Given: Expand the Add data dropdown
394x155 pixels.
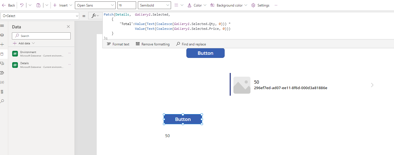Looking at the screenshot, I should point(24,43).
